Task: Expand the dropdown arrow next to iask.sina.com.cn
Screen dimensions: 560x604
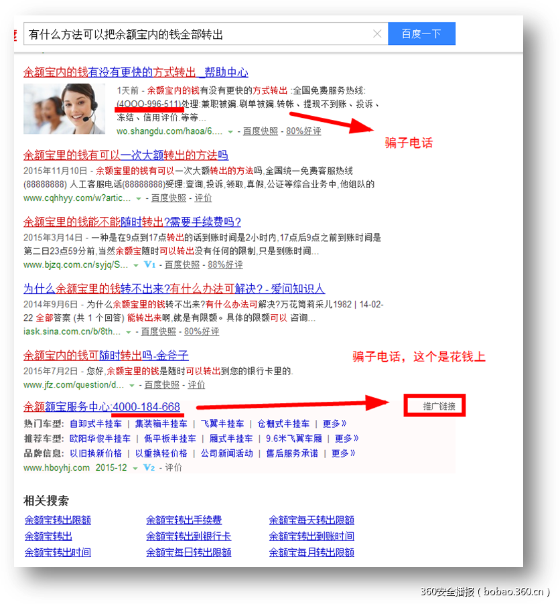Action: tap(129, 331)
